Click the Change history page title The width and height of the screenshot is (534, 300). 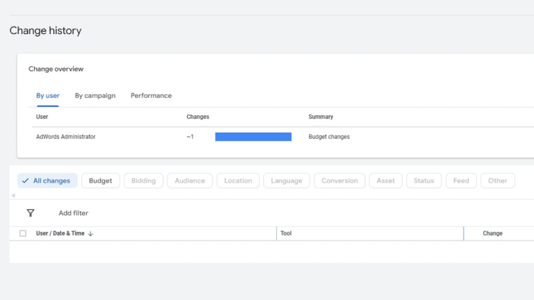[45, 31]
